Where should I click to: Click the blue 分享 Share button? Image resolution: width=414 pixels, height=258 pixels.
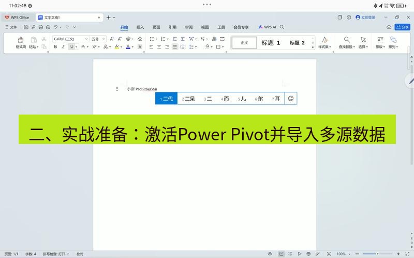click(x=403, y=27)
